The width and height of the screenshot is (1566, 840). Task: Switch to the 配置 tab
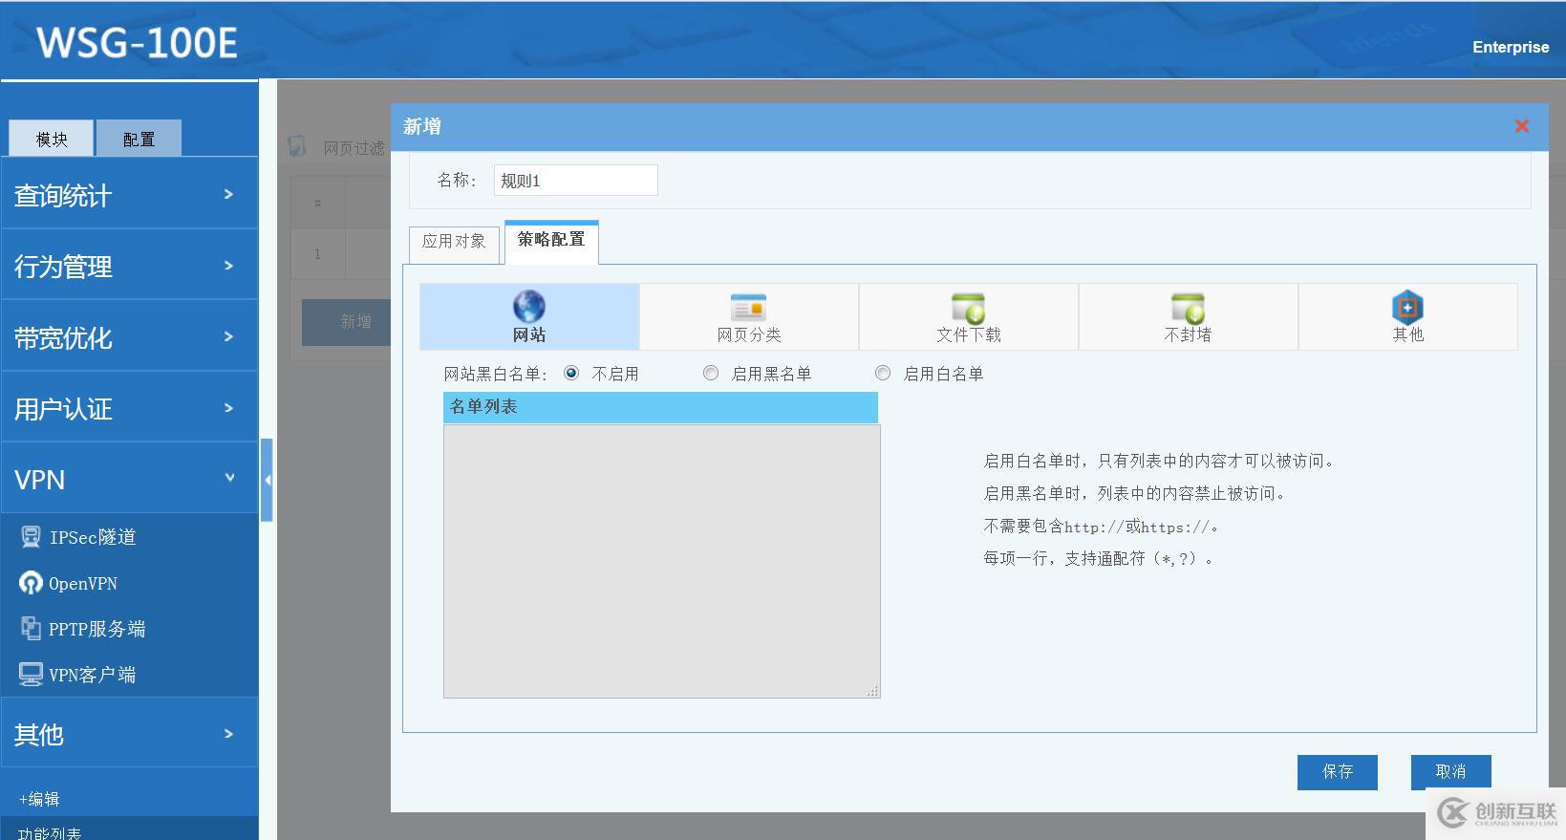(x=139, y=139)
